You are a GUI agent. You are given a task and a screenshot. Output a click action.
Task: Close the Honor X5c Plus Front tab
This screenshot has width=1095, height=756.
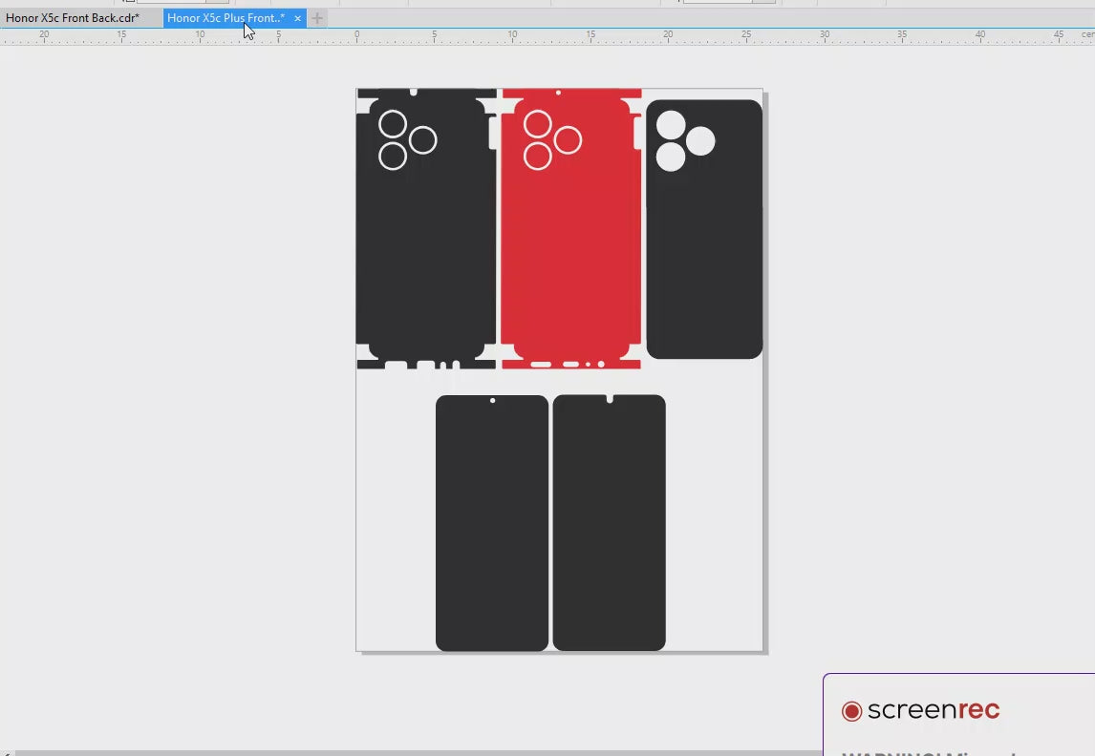pos(297,18)
